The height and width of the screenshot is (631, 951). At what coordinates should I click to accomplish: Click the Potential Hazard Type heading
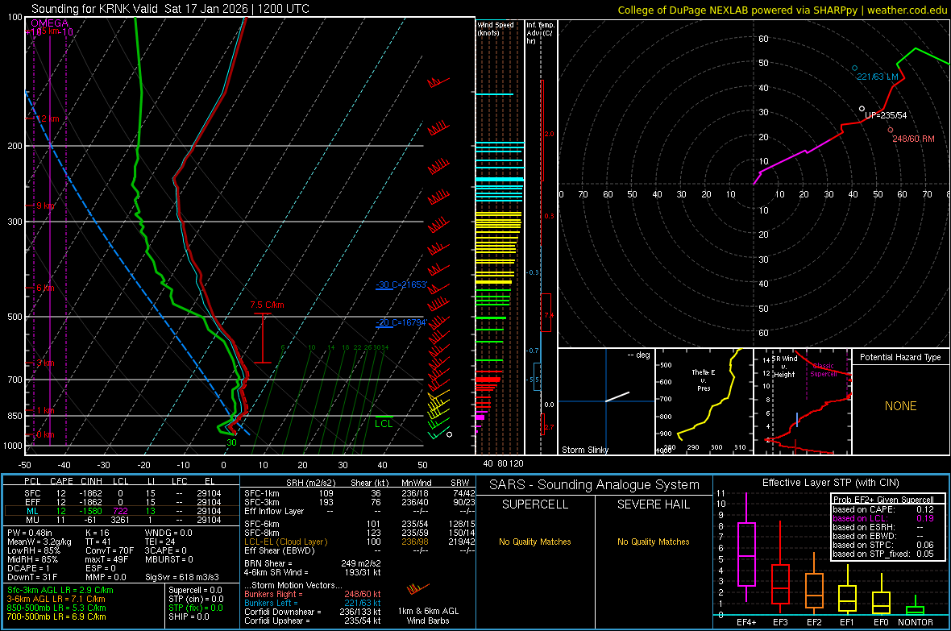point(900,357)
